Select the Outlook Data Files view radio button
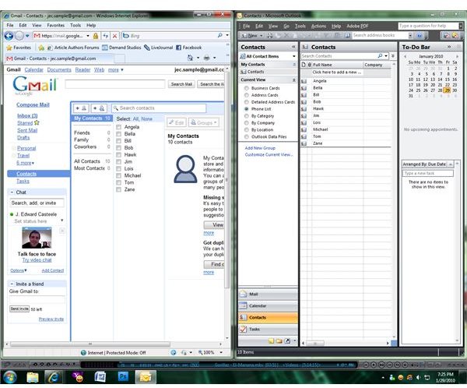Viewport: 467px width, 388px height. (x=246, y=137)
